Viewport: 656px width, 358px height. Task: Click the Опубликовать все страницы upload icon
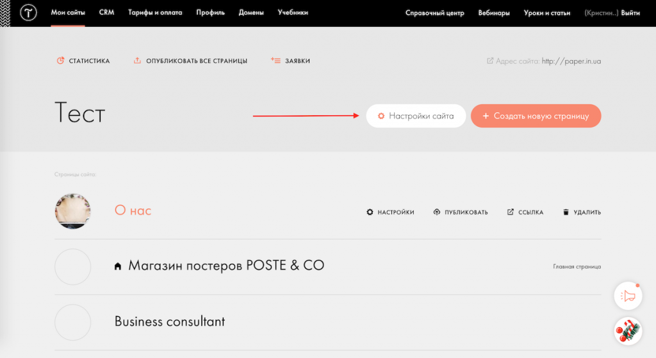tap(137, 61)
